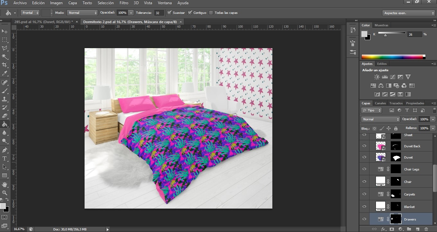The height and width of the screenshot is (232, 437).
Task: Select the Path Selection tool
Action: [x=5, y=167]
